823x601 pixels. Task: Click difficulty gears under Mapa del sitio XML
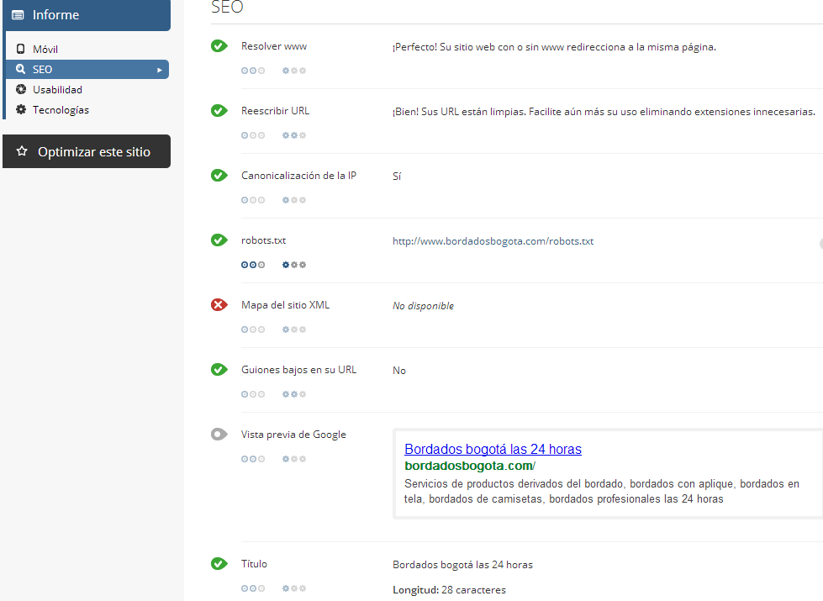pyautogui.click(x=294, y=329)
